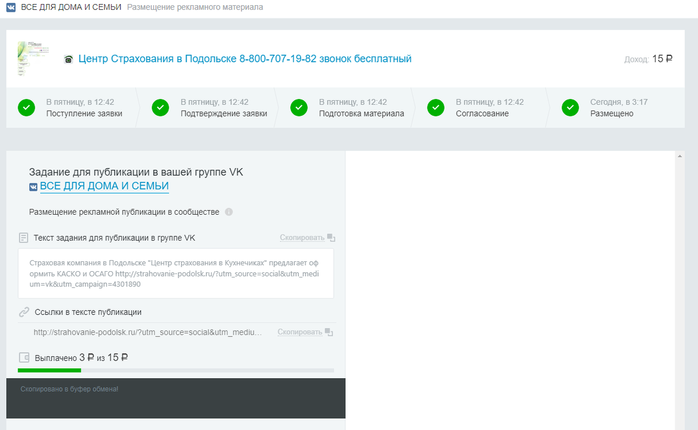
Task: Click the Выплачено 3 ₽ из 15 ₽ text
Action: [x=81, y=357]
